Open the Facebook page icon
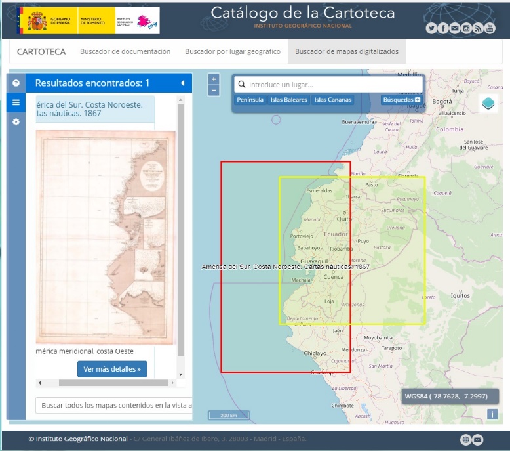The image size is (510, 451). 443,28
